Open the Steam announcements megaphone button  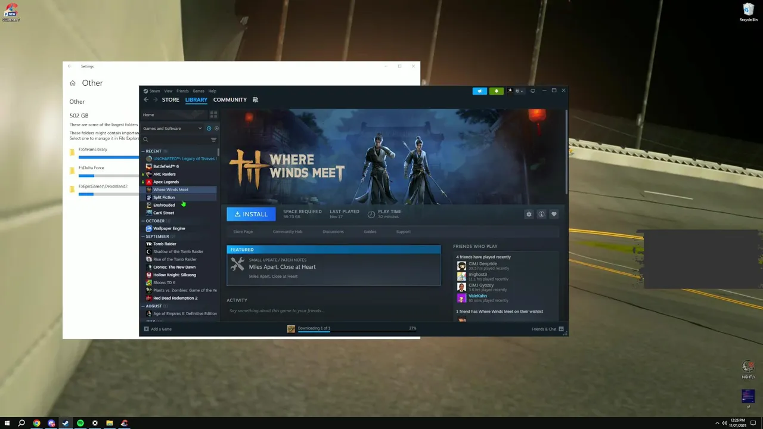pyautogui.click(x=479, y=91)
